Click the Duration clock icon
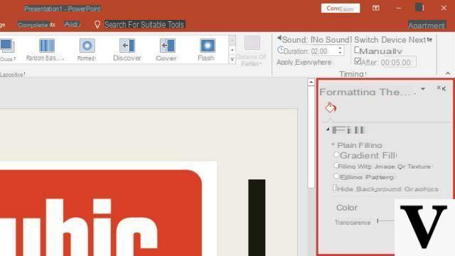This screenshot has width=455, height=256. click(280, 50)
